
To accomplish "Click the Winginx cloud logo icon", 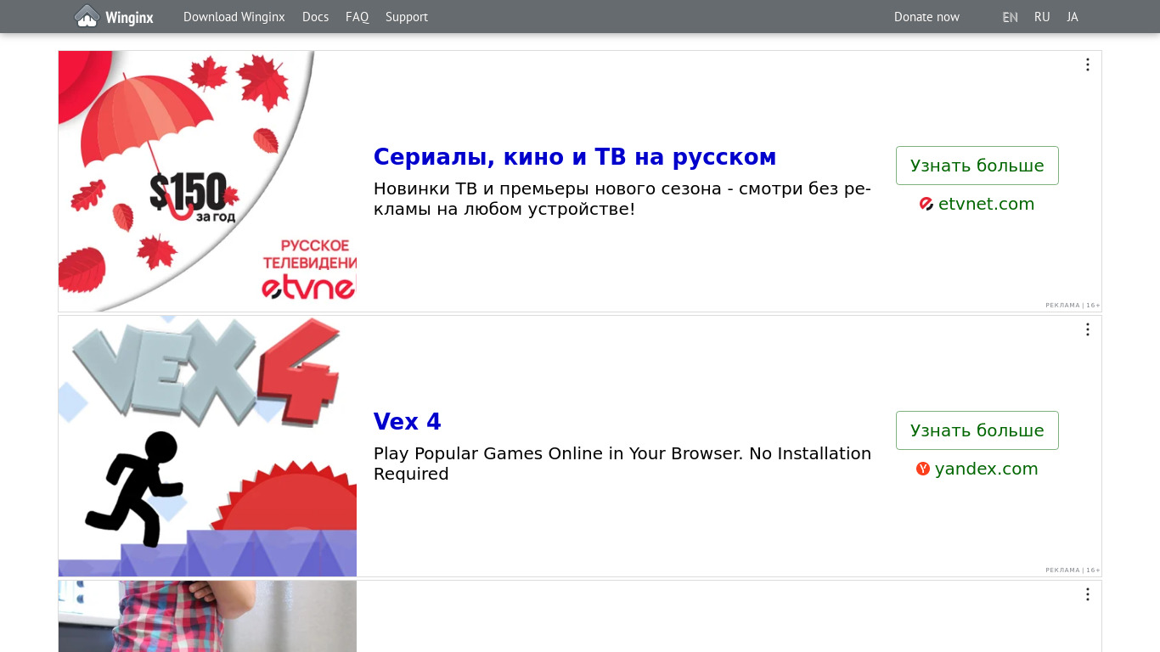I will click(87, 16).
